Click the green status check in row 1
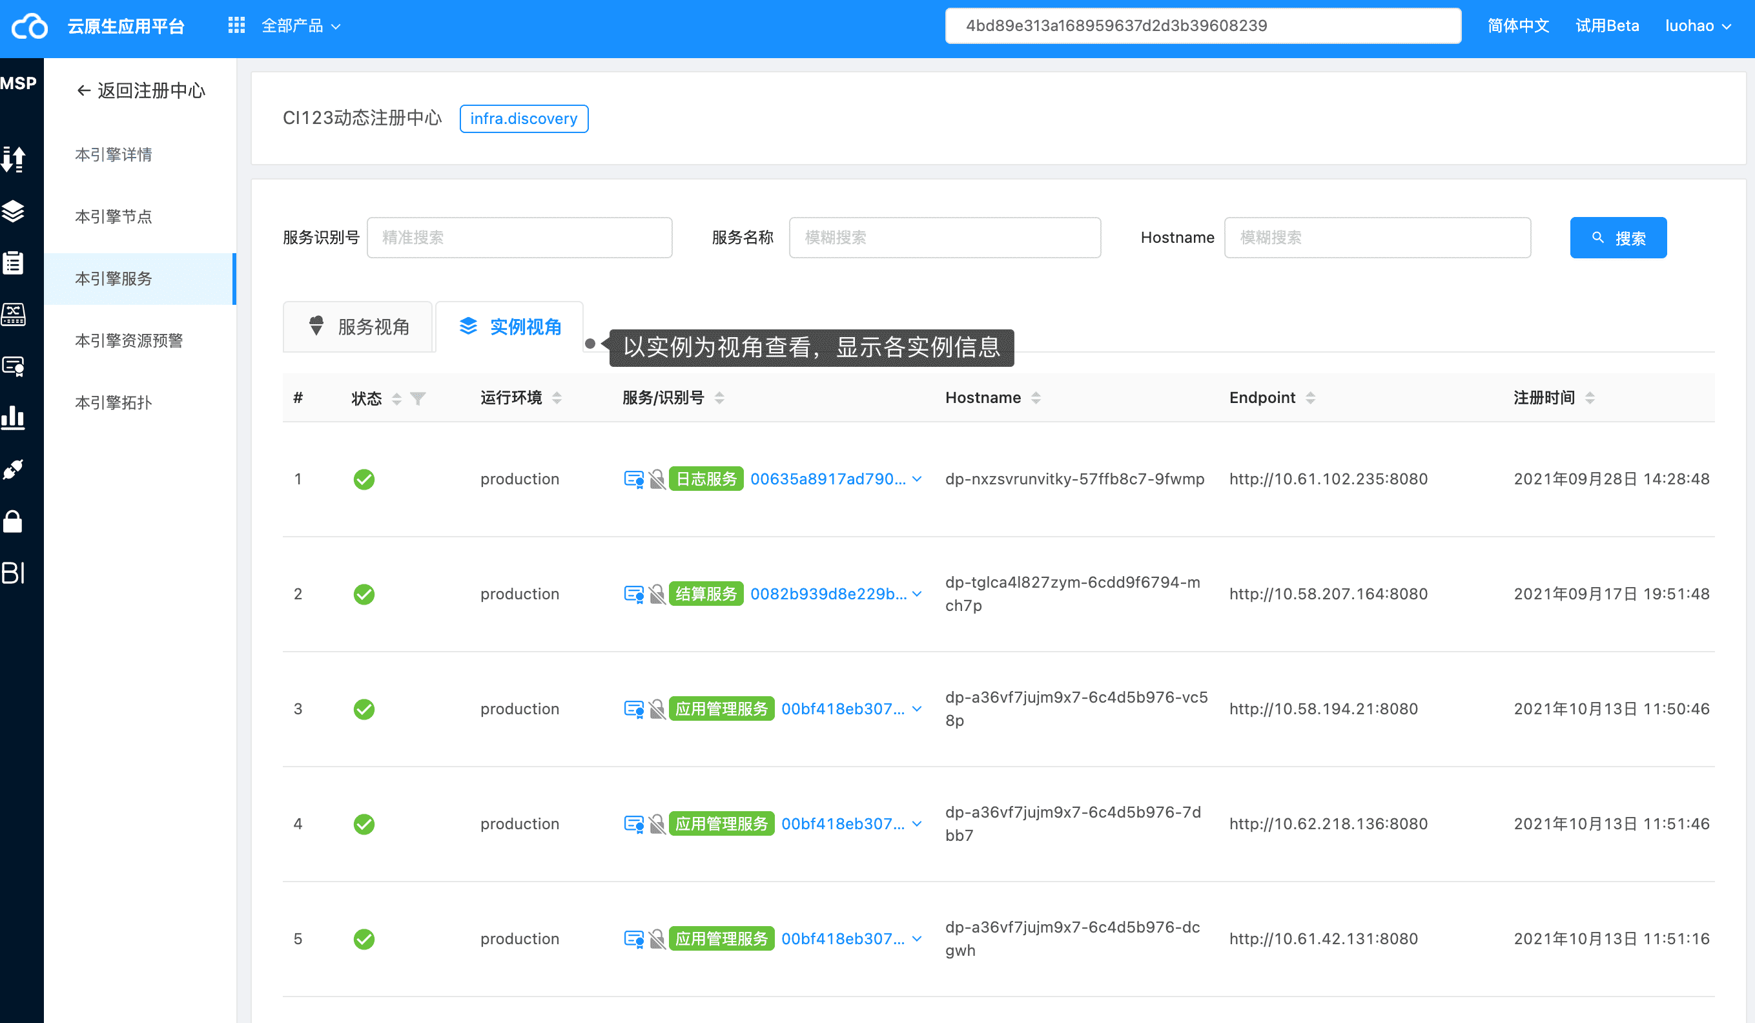Viewport: 1755px width, 1023px height. click(x=364, y=479)
